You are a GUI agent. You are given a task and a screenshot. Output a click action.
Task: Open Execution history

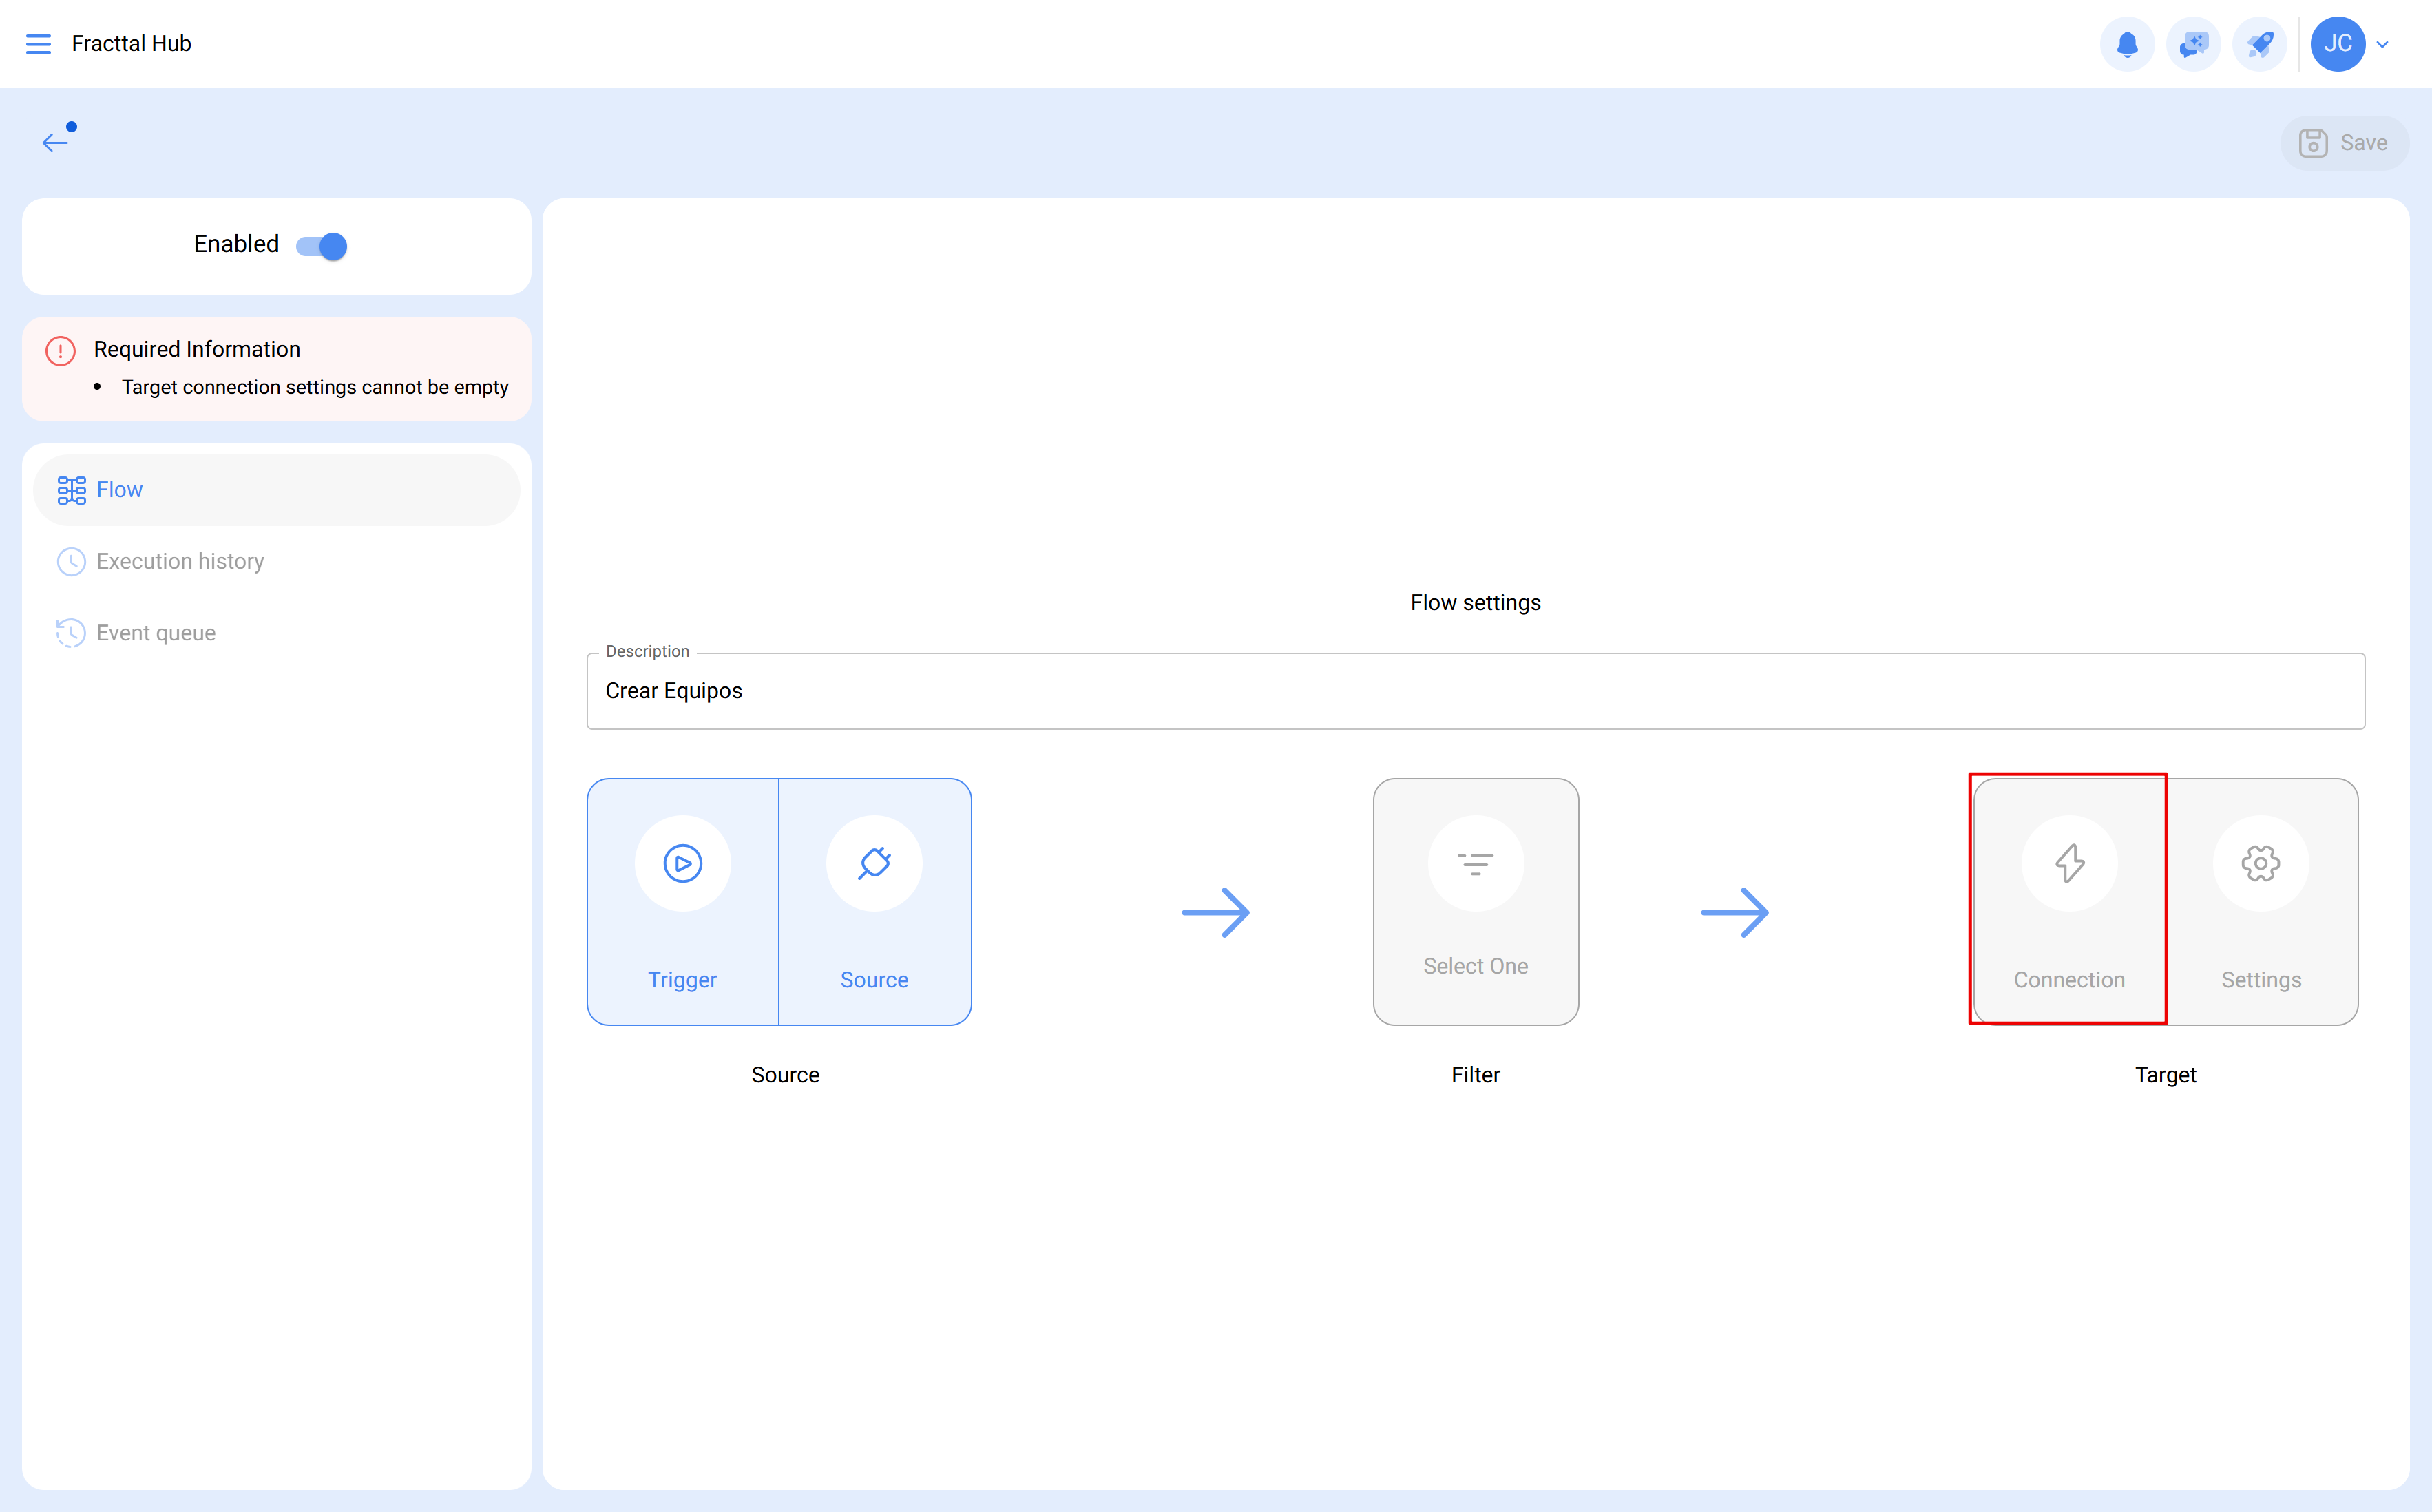pyautogui.click(x=180, y=561)
